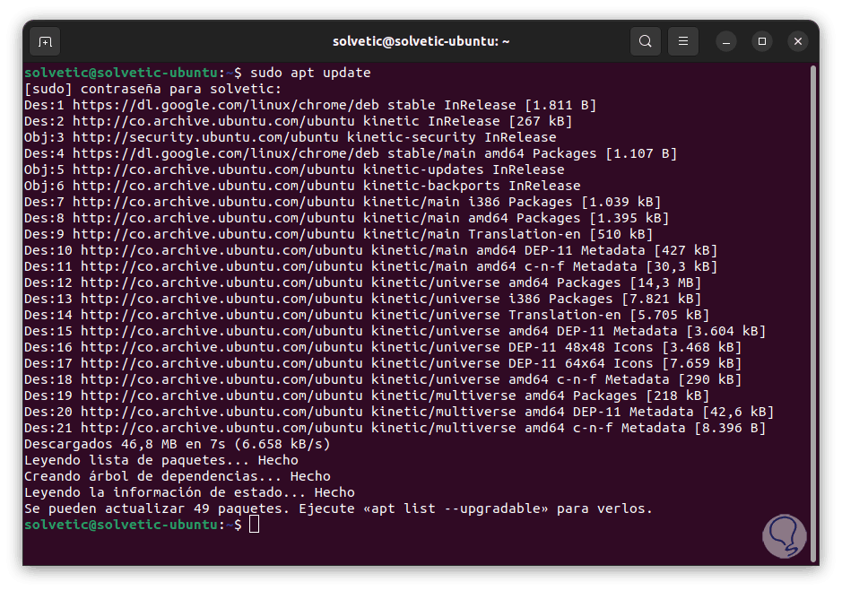This screenshot has width=842, height=591.
Task: Close the terminal window
Action: click(798, 41)
